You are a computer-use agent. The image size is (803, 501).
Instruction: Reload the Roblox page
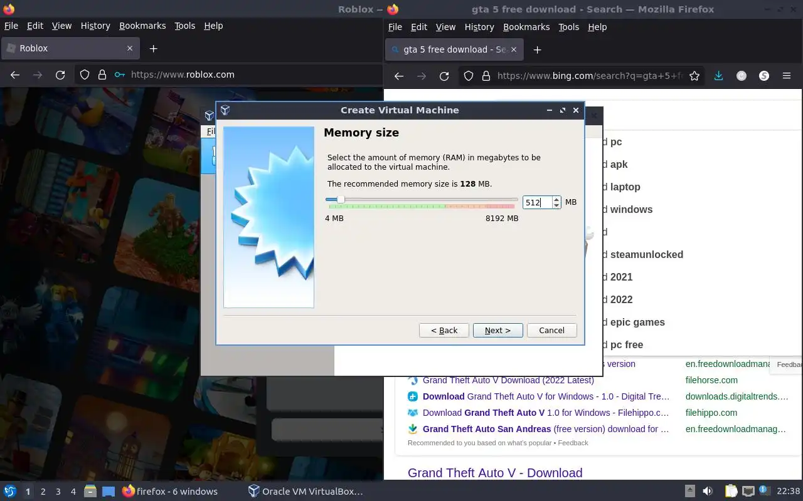[x=60, y=75]
